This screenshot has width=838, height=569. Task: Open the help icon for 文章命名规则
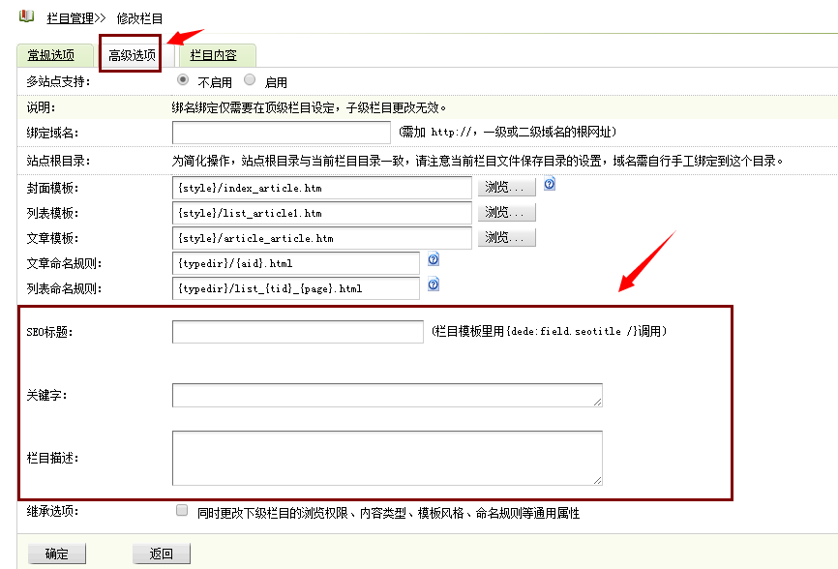coord(434,259)
